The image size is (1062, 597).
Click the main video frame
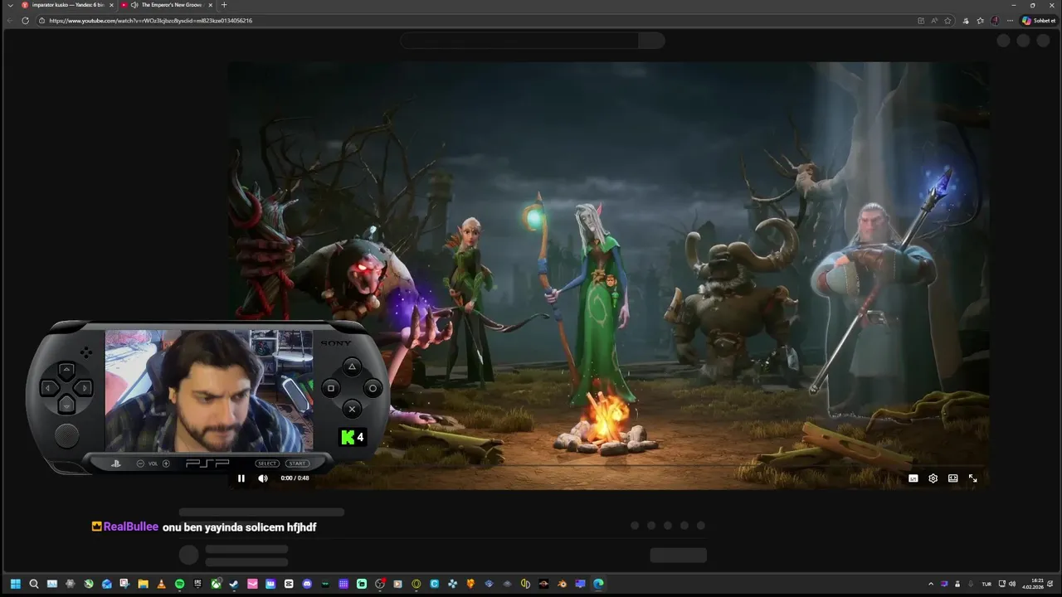(x=608, y=274)
